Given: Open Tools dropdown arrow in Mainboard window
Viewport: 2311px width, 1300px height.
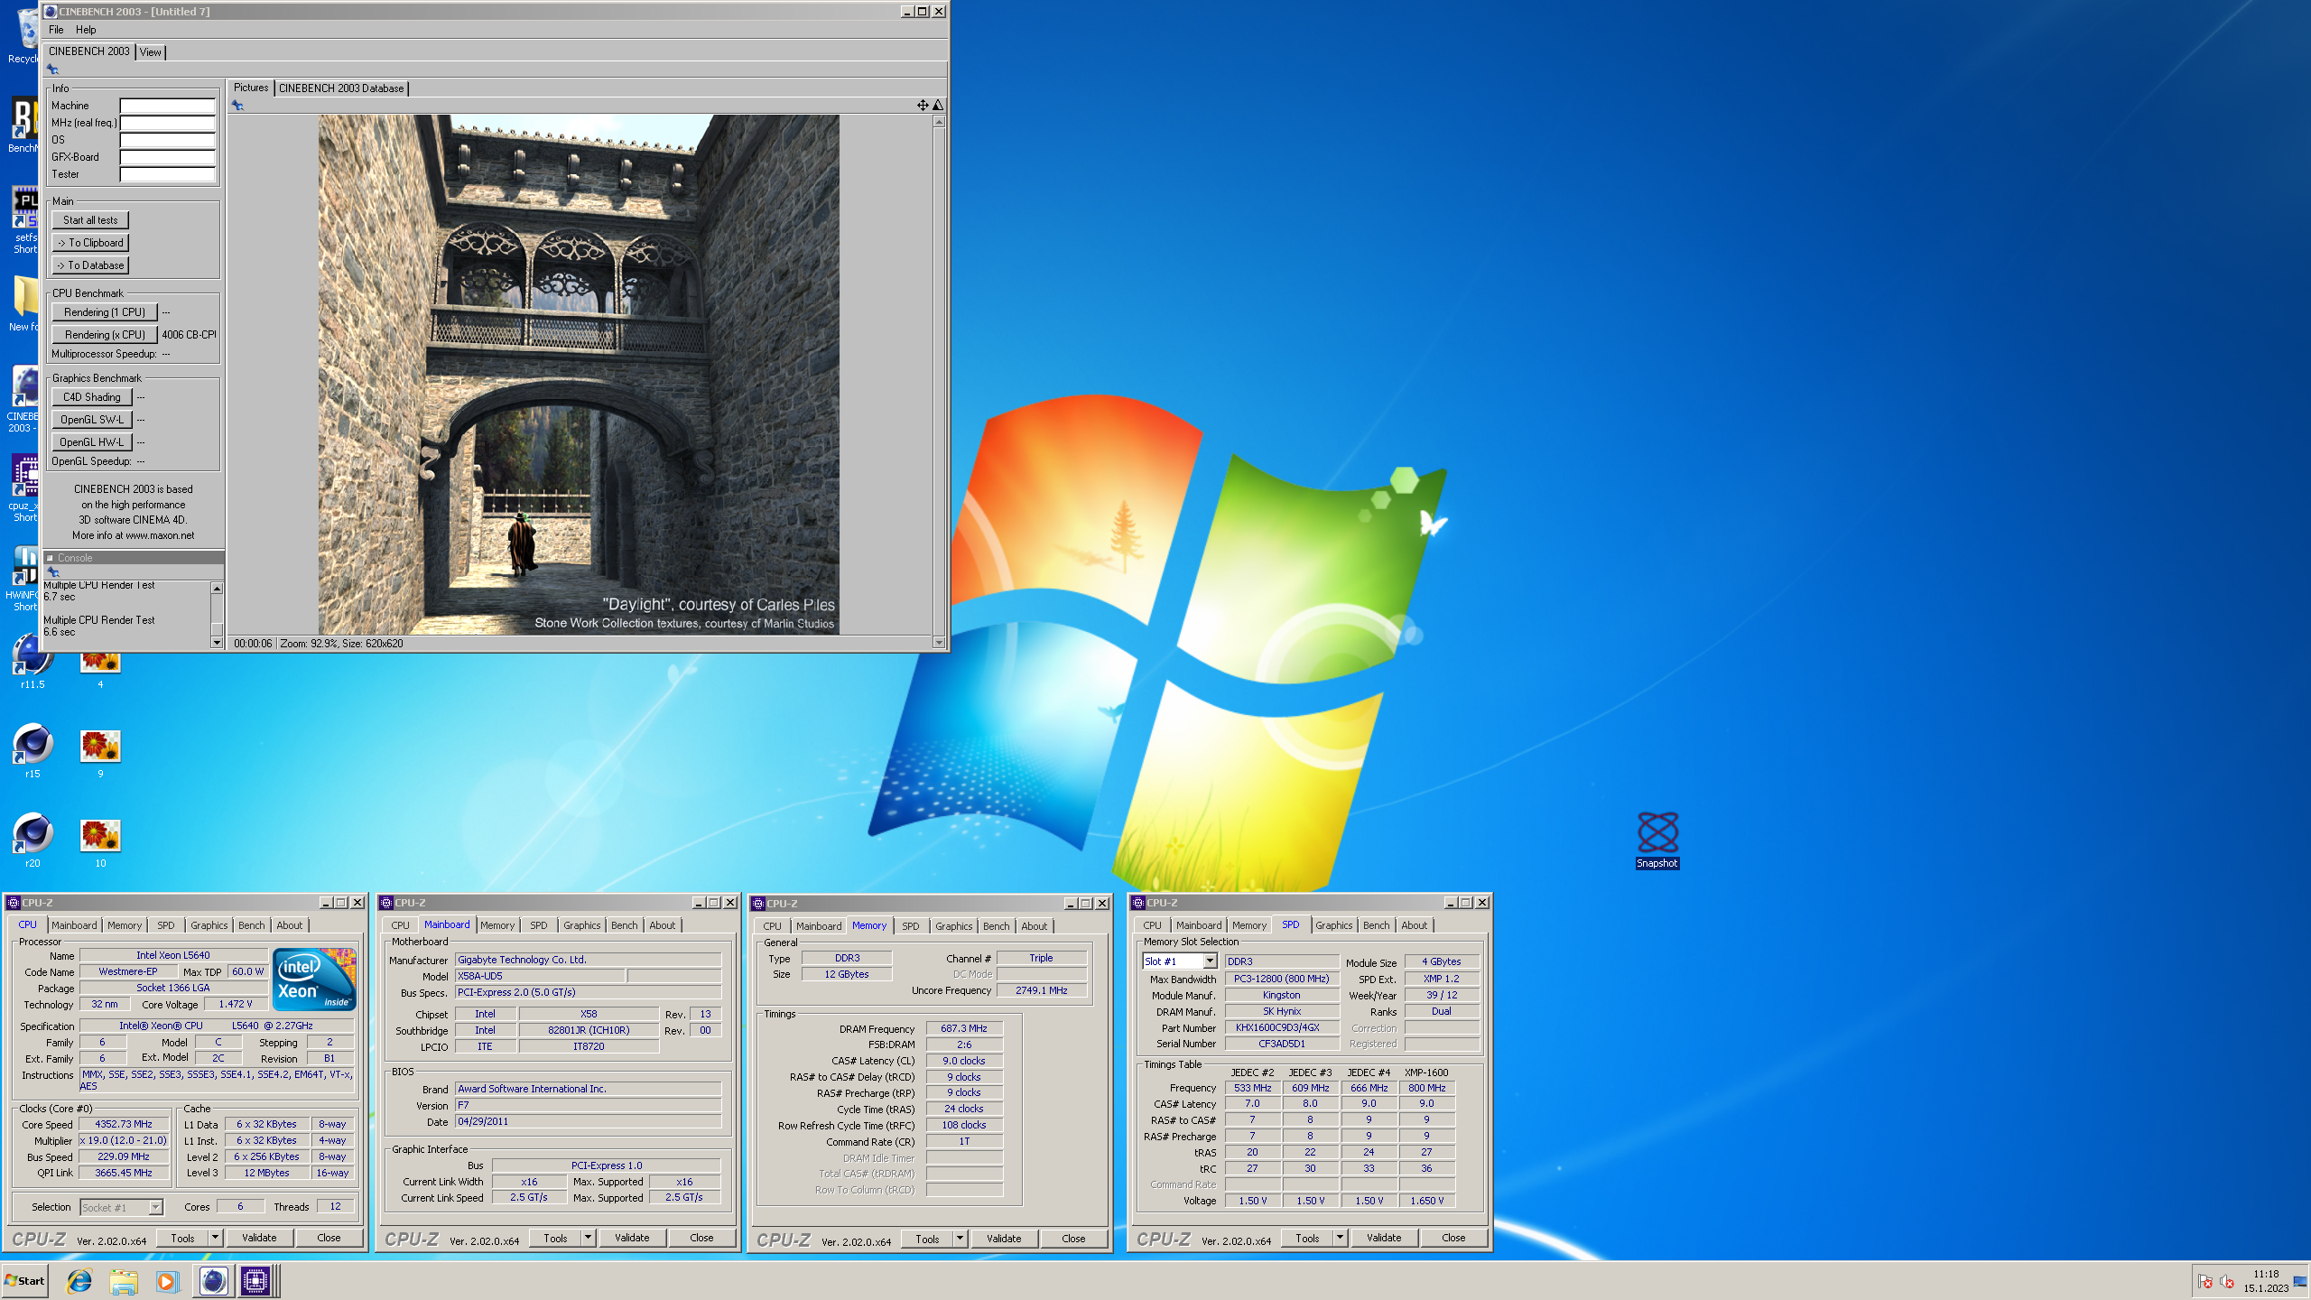Looking at the screenshot, I should (588, 1238).
